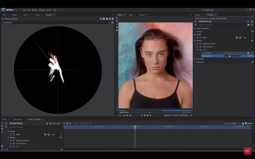255x159 pixels.
Task: Disable Color Control effect in Controls panel
Action: pos(200,47)
